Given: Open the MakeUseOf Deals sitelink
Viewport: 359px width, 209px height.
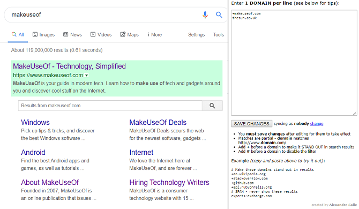Looking at the screenshot, I should 158,123.
